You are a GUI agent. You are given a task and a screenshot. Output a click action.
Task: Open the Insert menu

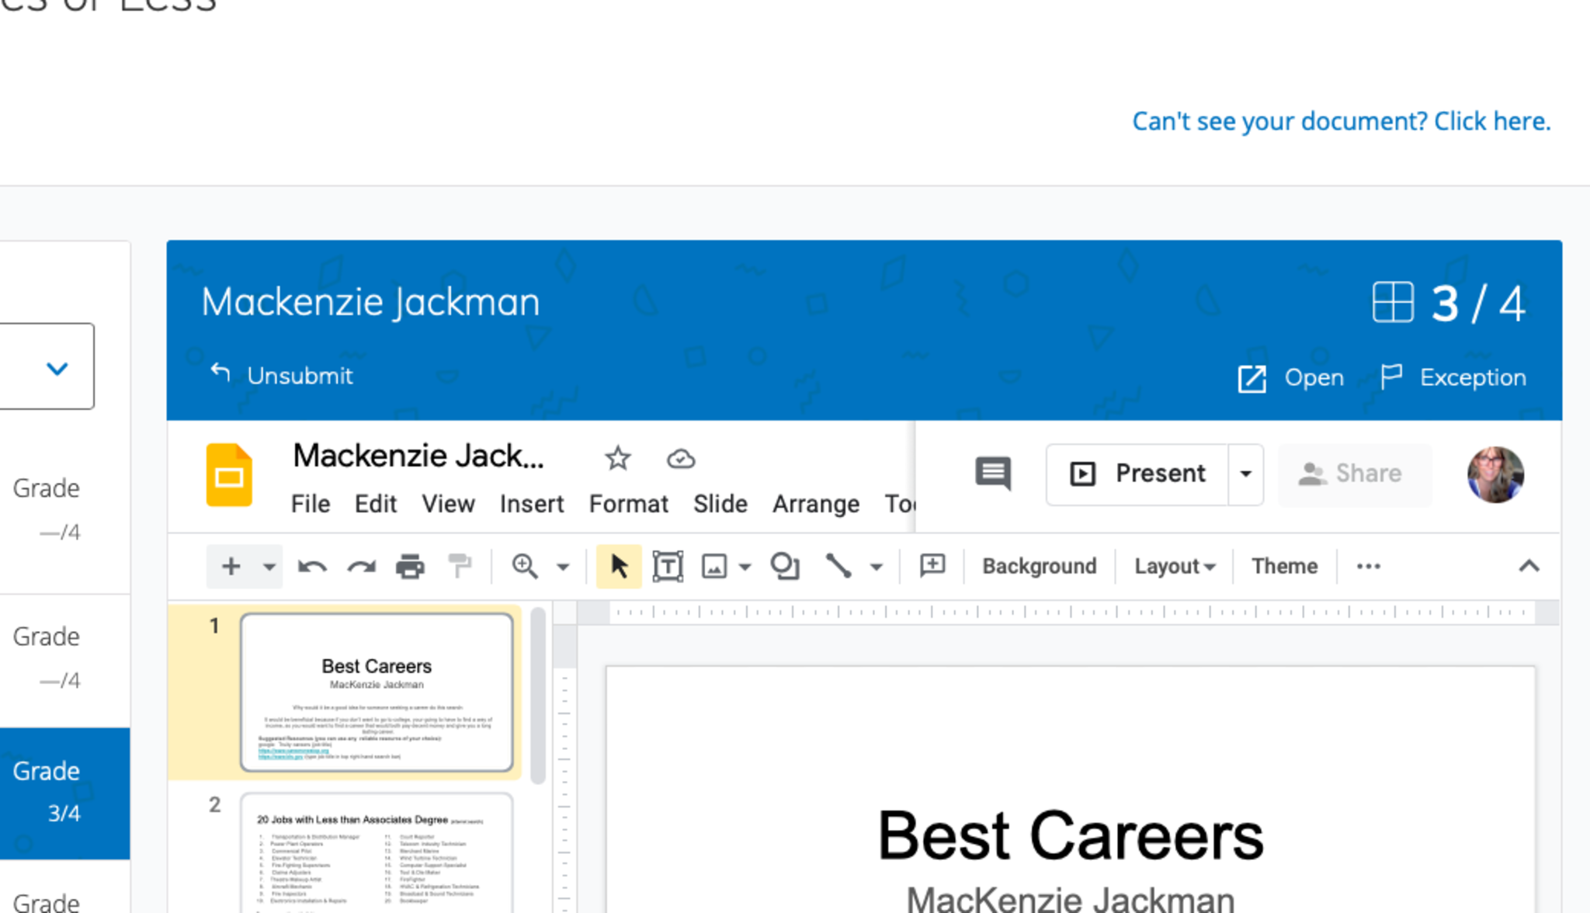(531, 504)
